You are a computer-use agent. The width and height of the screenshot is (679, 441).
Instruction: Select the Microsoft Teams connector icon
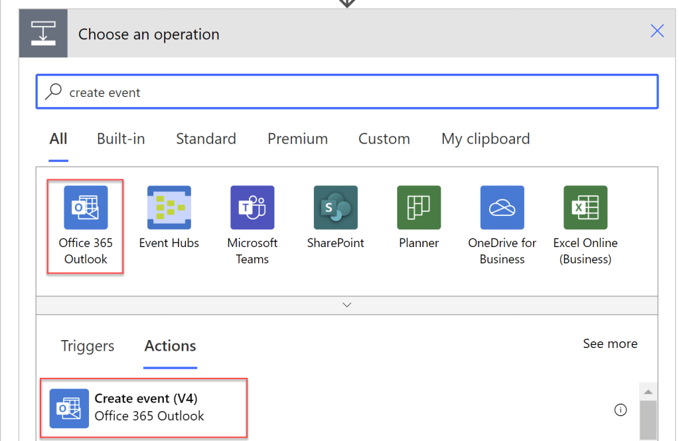[x=252, y=207]
